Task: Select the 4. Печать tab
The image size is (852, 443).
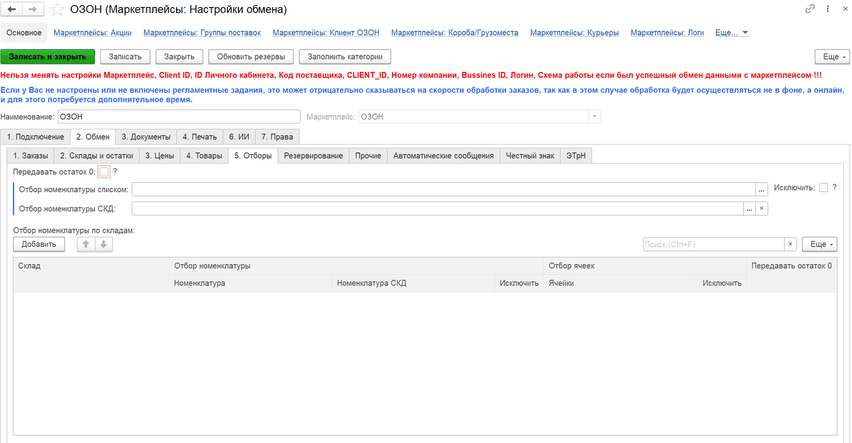Action: tap(200, 137)
